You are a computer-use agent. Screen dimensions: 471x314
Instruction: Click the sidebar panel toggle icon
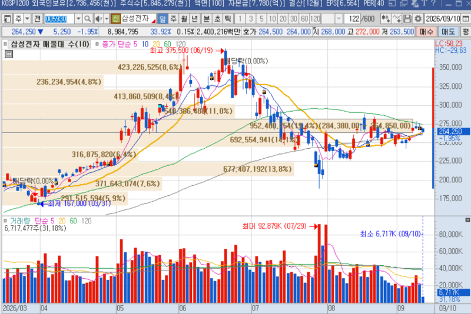pyautogui.click(x=7, y=19)
